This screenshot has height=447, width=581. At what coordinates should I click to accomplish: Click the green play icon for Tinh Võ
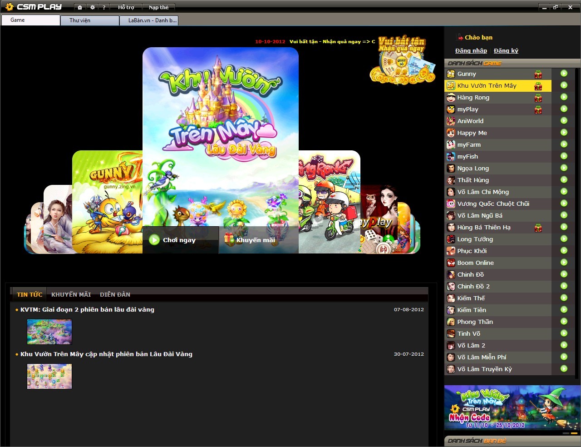point(564,333)
